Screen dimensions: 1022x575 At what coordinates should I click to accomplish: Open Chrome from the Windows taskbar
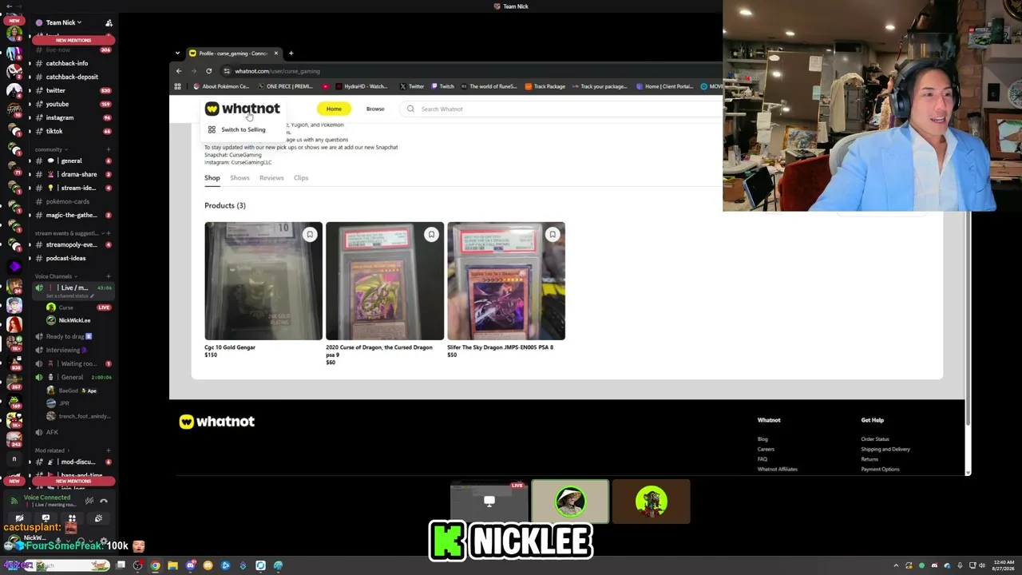click(x=155, y=565)
